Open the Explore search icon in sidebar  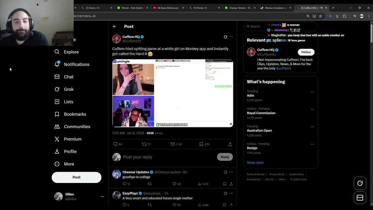[57, 52]
